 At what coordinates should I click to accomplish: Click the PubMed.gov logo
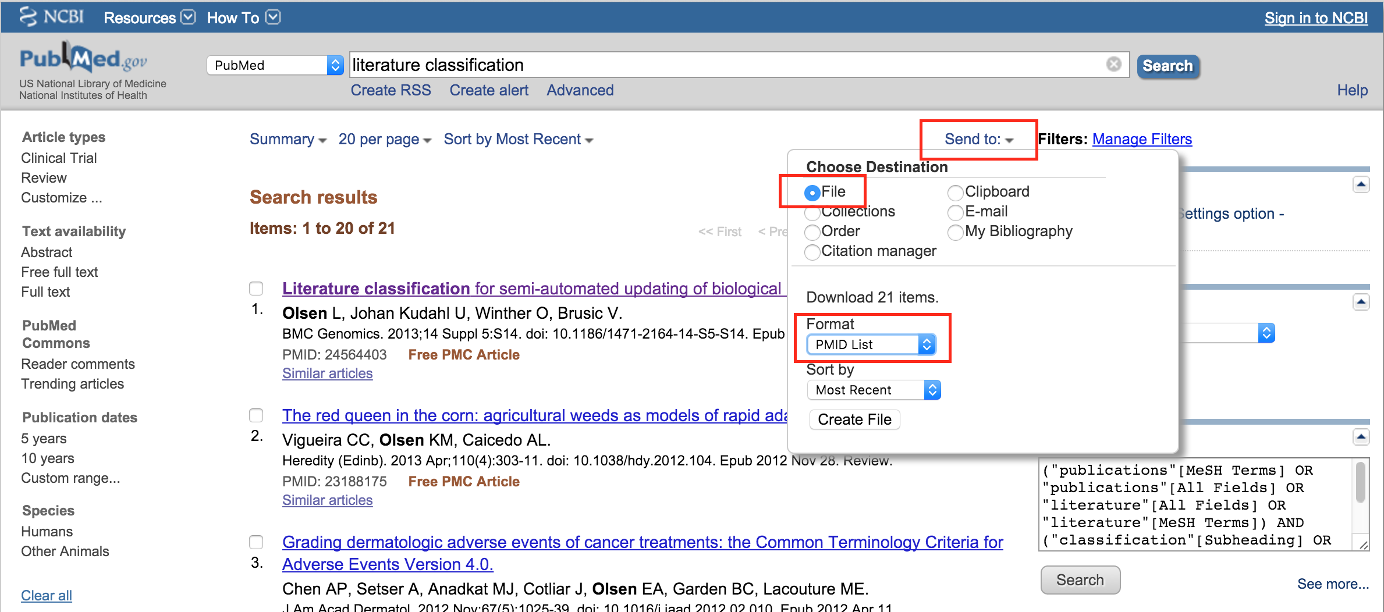tap(83, 58)
